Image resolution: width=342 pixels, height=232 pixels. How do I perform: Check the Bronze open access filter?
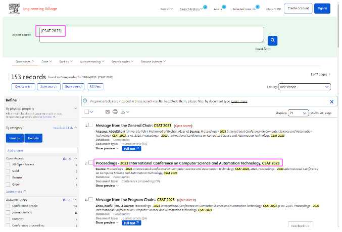click(8, 178)
